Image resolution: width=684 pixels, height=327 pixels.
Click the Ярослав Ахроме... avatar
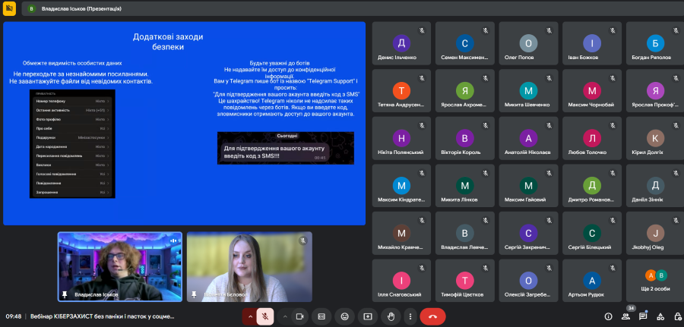pyautogui.click(x=465, y=90)
